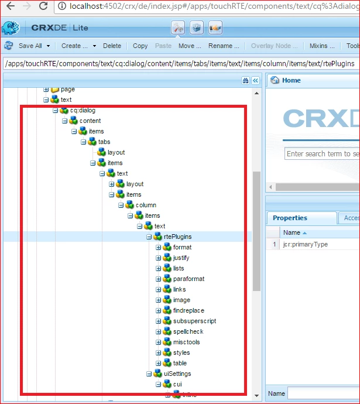
Task: Click the Home panel horizontal scrollbar
Action: 317,187
